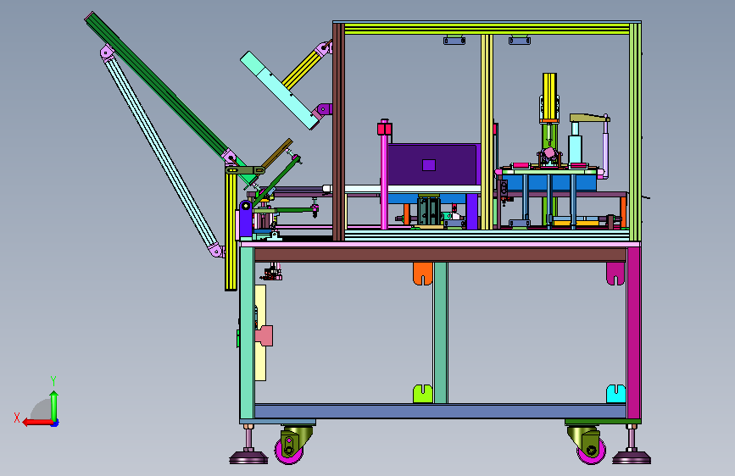This screenshot has height=476, width=735.
Task: Select the left leveling foot pad
Action: (x=248, y=457)
